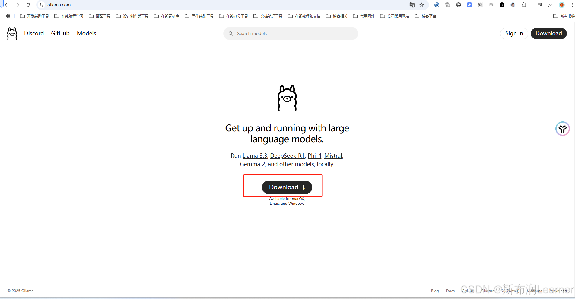
Task: Show browser downloads tray icon
Action: 551,5
